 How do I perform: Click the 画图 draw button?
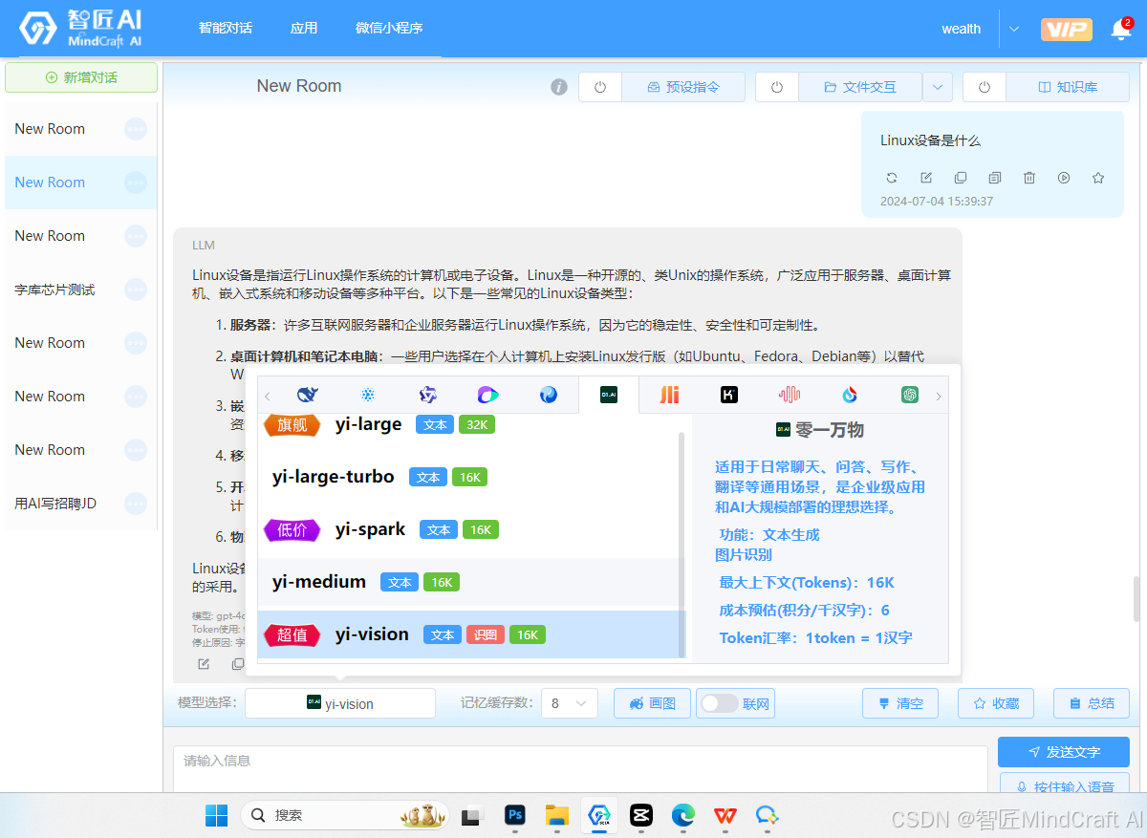653,703
